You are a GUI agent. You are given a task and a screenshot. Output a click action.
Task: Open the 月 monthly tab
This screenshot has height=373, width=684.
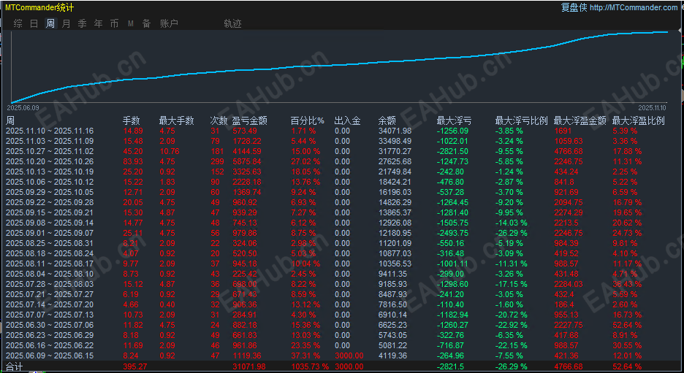(66, 23)
